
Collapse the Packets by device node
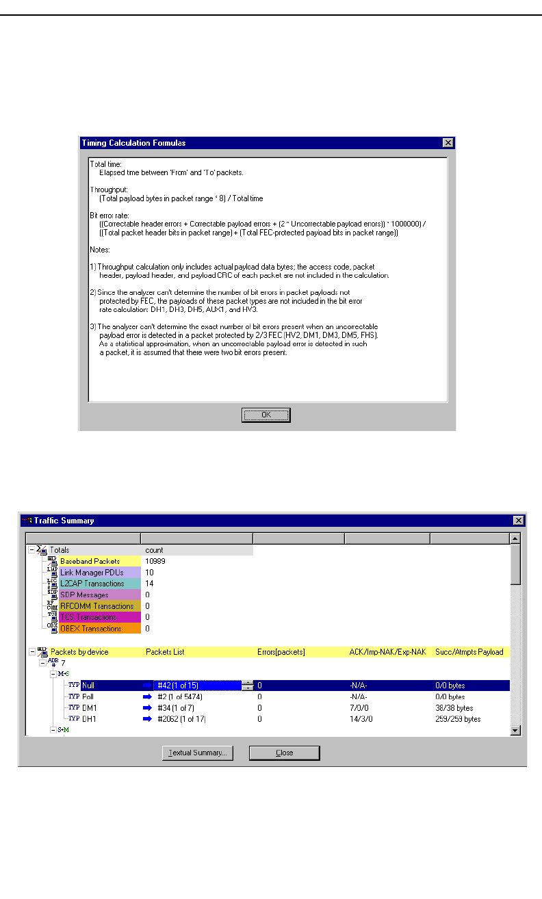pos(31,652)
